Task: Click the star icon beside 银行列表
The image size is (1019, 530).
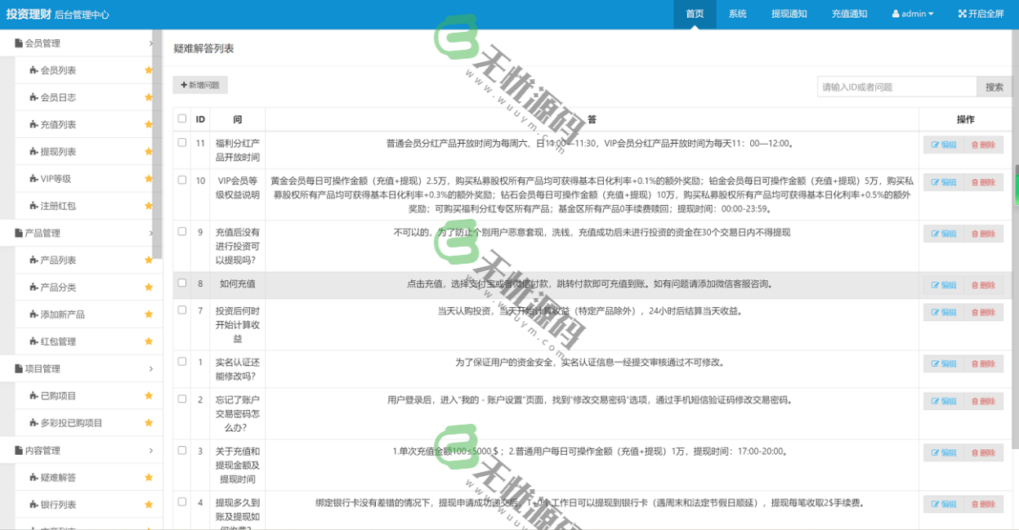Action: pyautogui.click(x=149, y=504)
